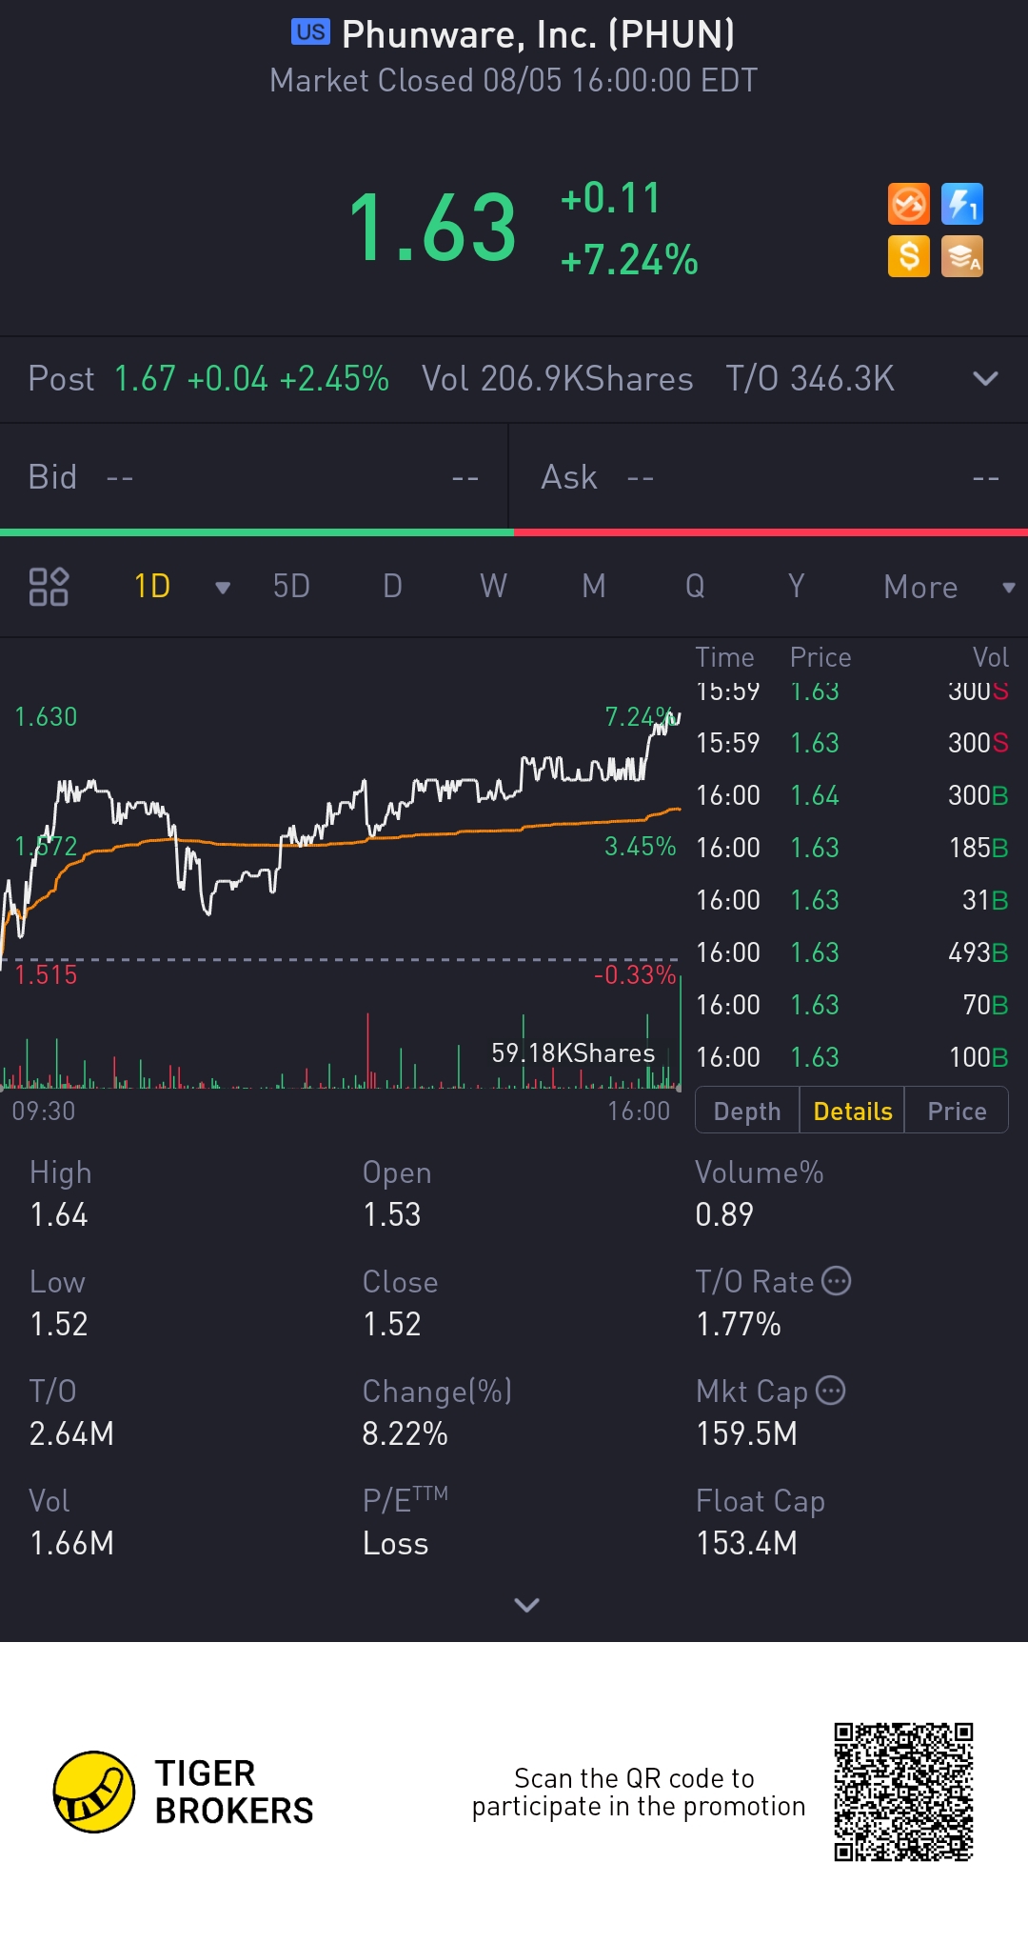Image resolution: width=1028 pixels, height=1943 pixels.
Task: Tap the Bid quote panel
Action: 253,476
